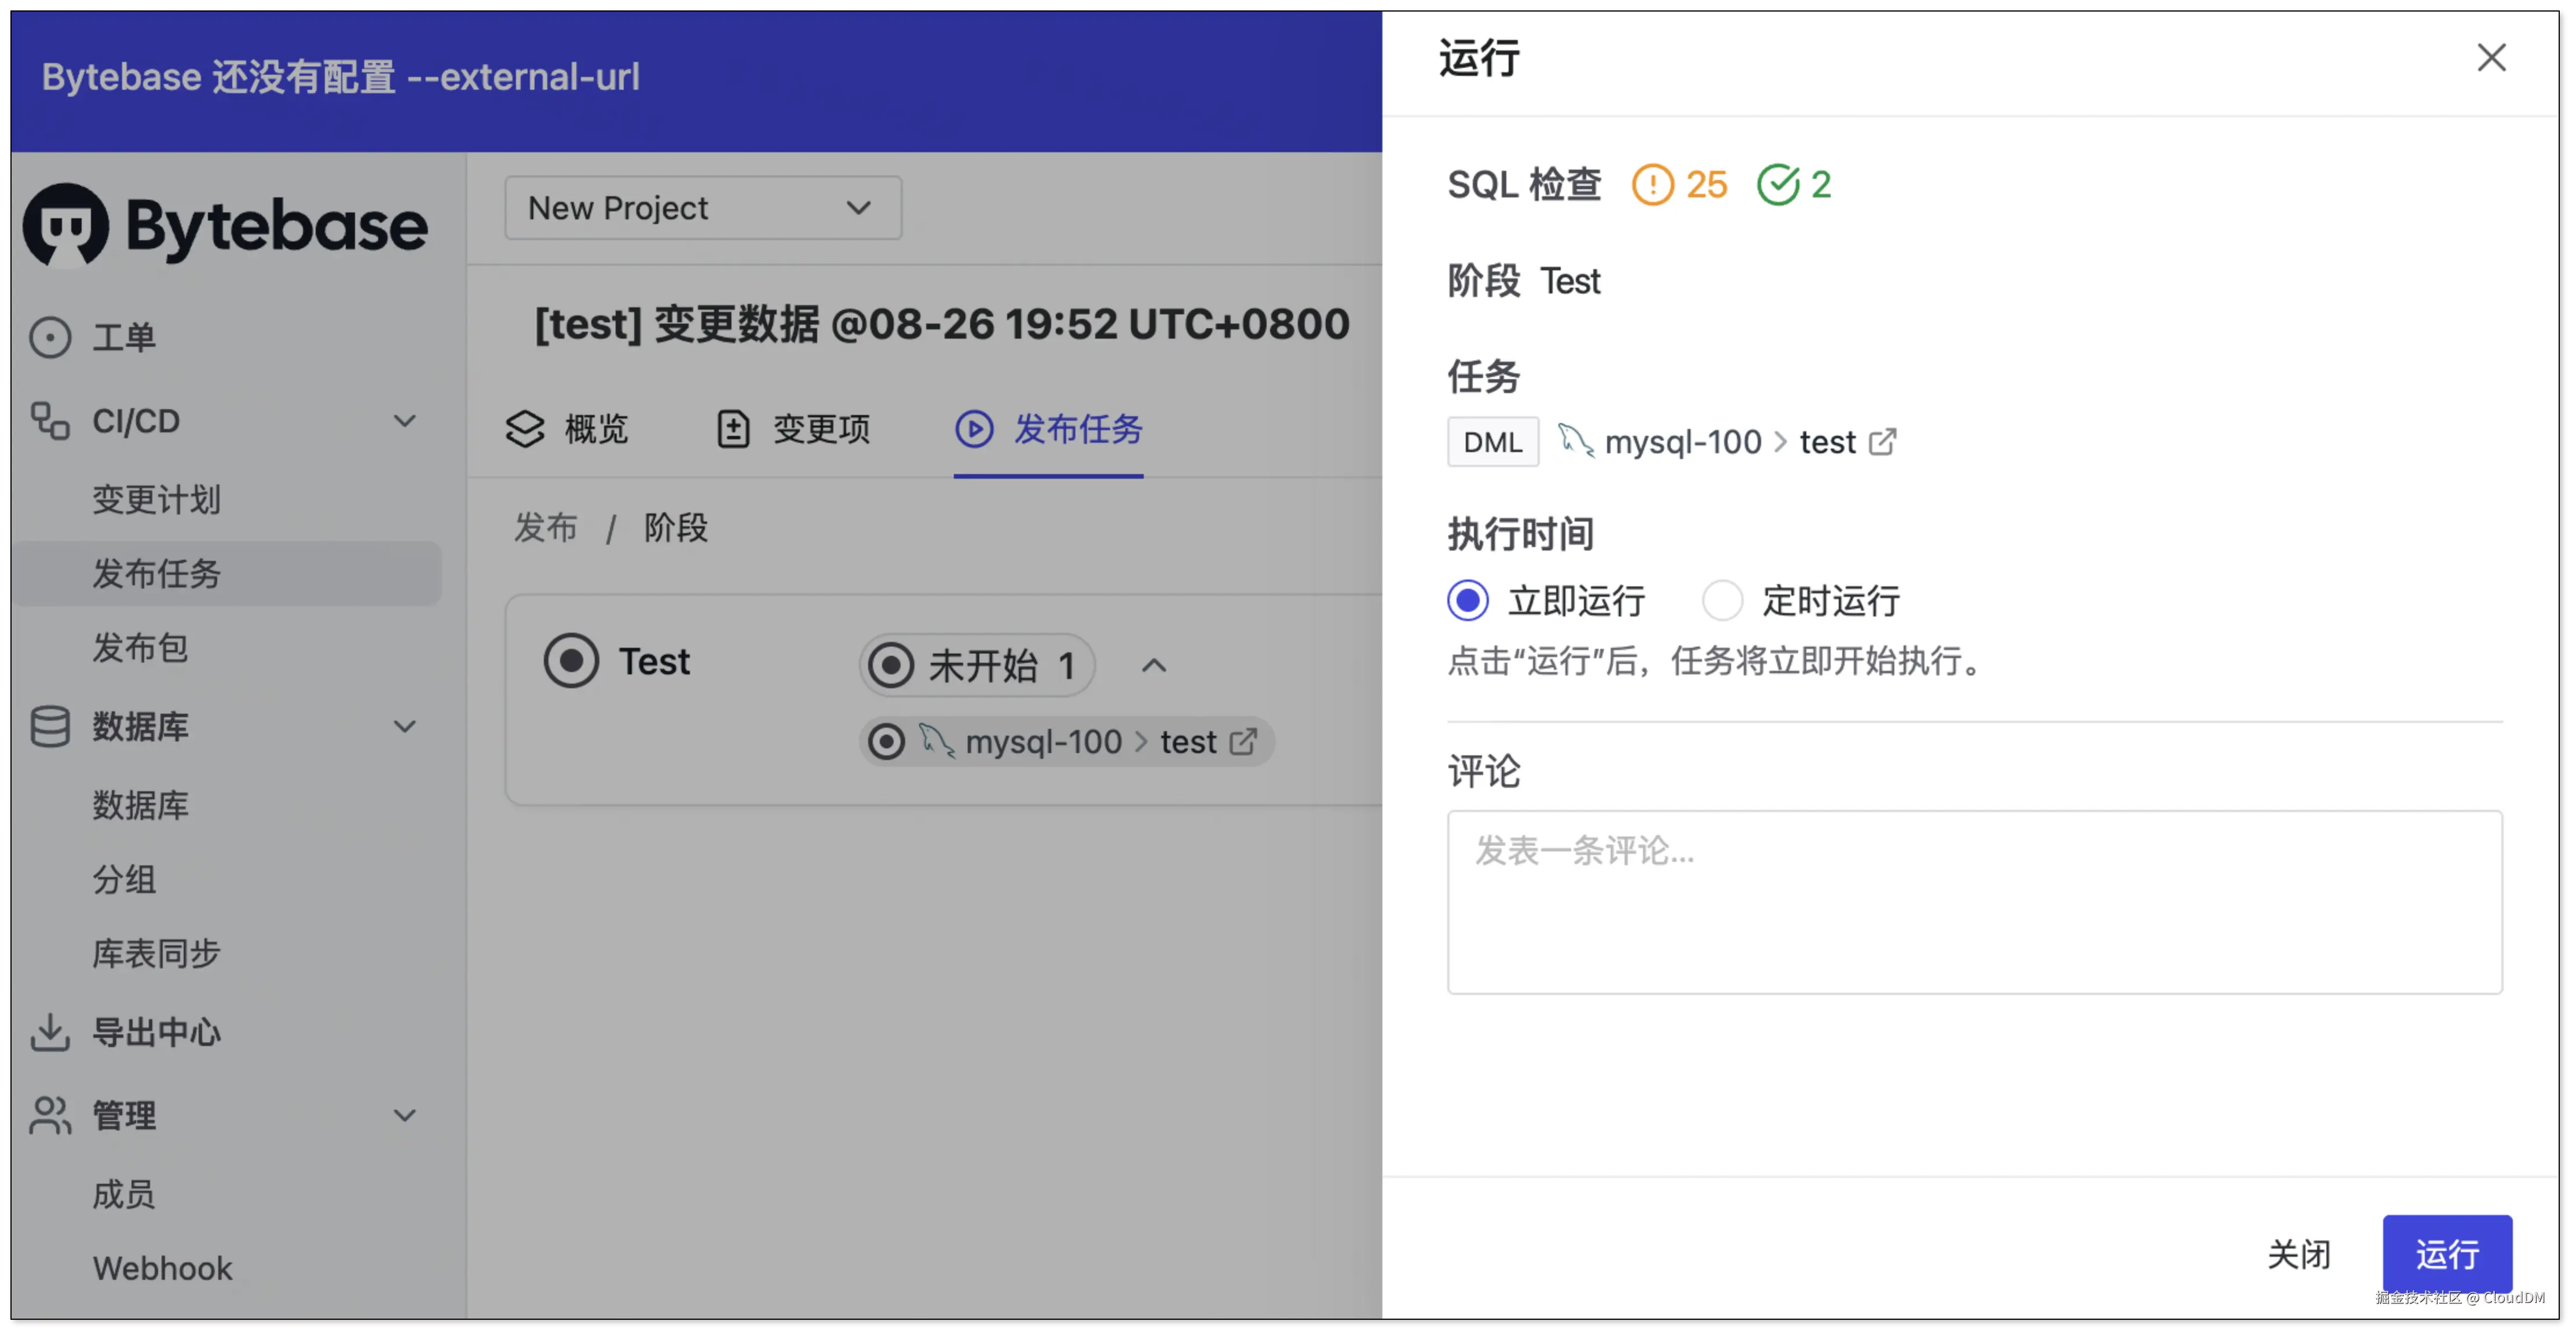This screenshot has height=1336, width=2576.
Task: Collapse the CI/CD sidebar section
Action: [x=404, y=421]
